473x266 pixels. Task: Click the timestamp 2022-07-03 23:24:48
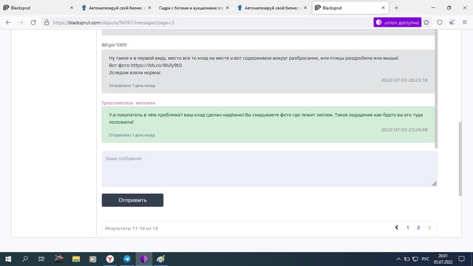[x=404, y=130]
